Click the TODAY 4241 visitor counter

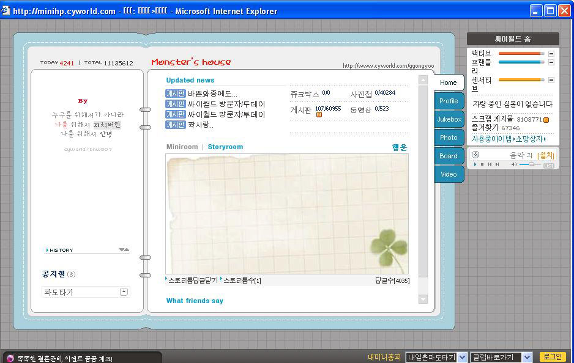click(x=57, y=63)
